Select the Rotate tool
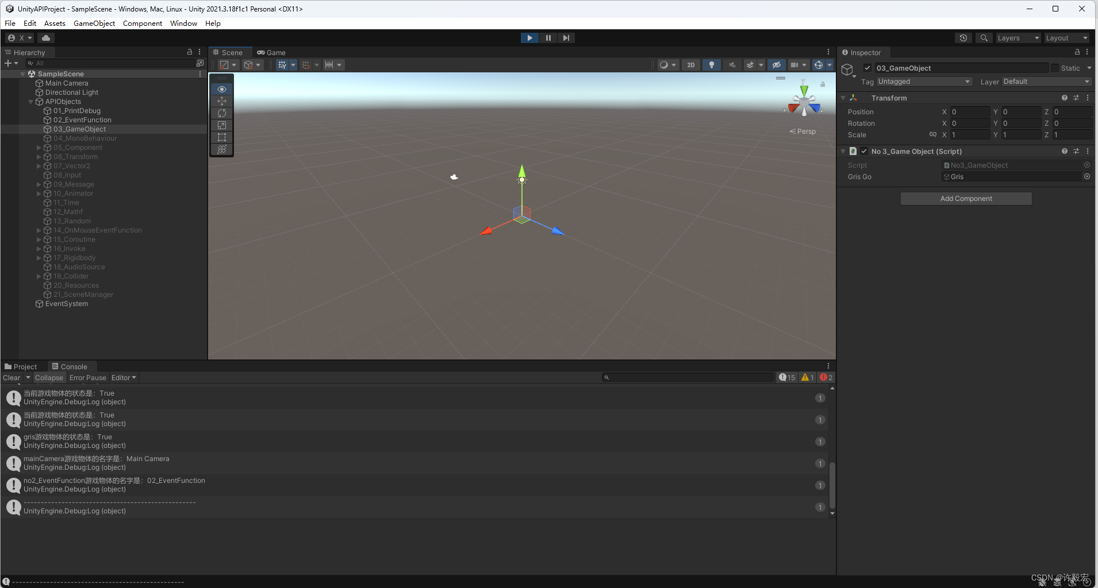Image resolution: width=1098 pixels, height=588 pixels. [x=221, y=113]
